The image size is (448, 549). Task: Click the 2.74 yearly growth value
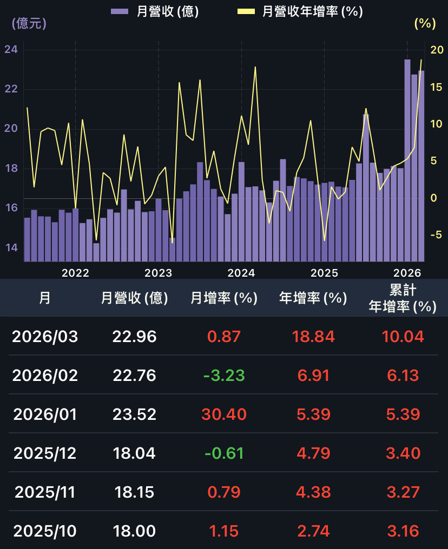[313, 531]
